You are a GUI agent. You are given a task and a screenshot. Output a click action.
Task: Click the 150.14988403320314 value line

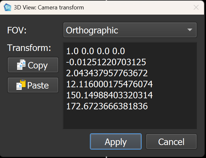pos(109,95)
